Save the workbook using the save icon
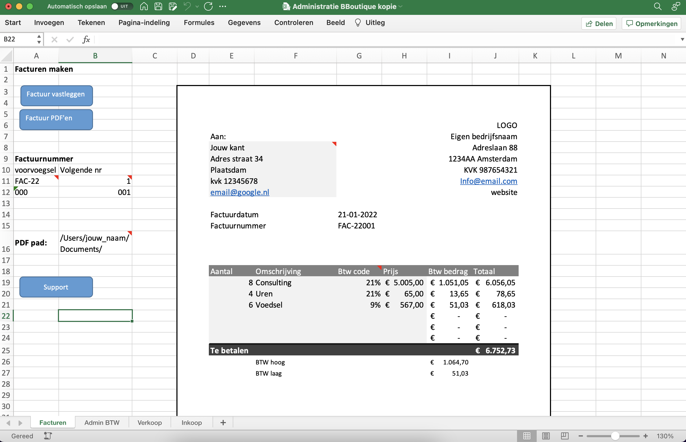 [158, 6]
